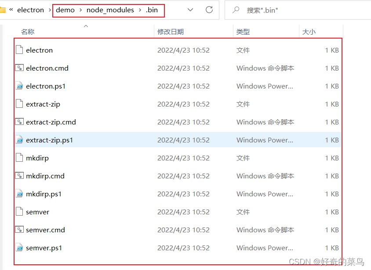
Task: Select file name mkdirp.cmd
Action: coord(45,176)
